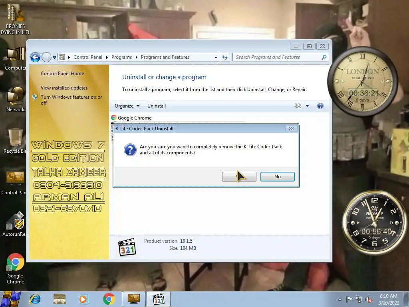Image resolution: width=409 pixels, height=307 pixels.
Task: Click the address bar location icon
Action: (62, 57)
